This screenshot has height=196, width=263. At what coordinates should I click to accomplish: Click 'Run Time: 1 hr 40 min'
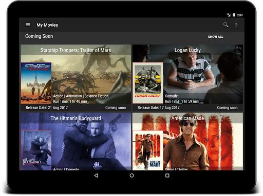click(x=70, y=101)
